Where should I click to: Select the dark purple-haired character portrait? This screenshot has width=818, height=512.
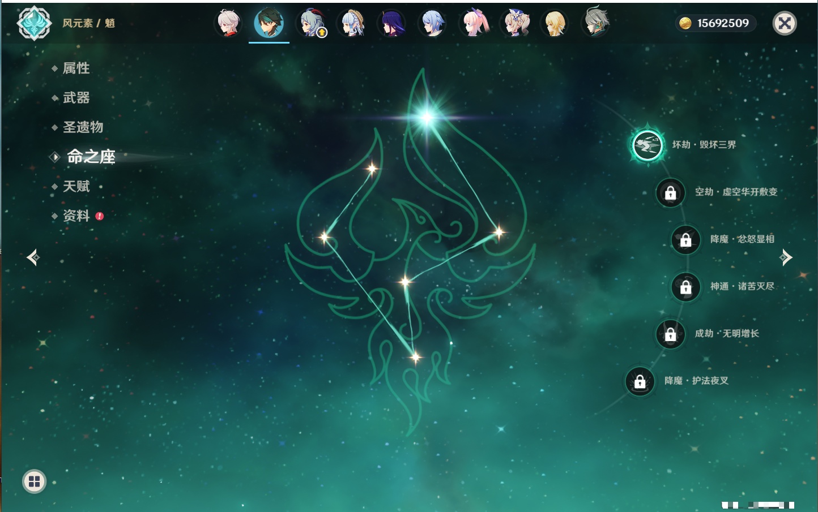point(392,23)
